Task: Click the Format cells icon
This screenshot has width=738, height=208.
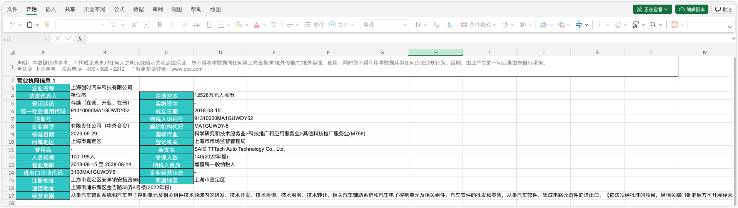Action: coord(579,25)
